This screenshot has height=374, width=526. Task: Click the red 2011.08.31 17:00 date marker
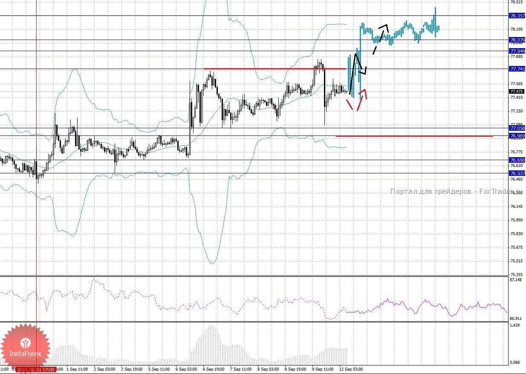36,370
